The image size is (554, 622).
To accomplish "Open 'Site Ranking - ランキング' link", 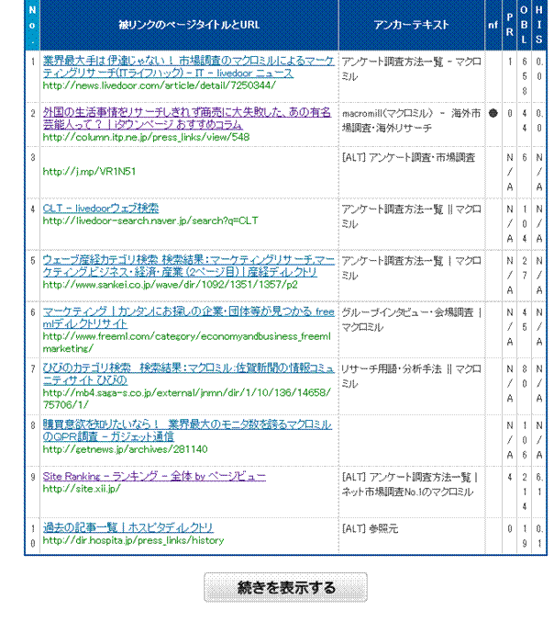I will 154,476.
